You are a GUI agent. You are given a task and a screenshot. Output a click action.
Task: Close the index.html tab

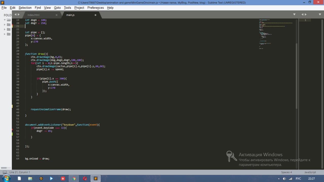(x=56, y=15)
